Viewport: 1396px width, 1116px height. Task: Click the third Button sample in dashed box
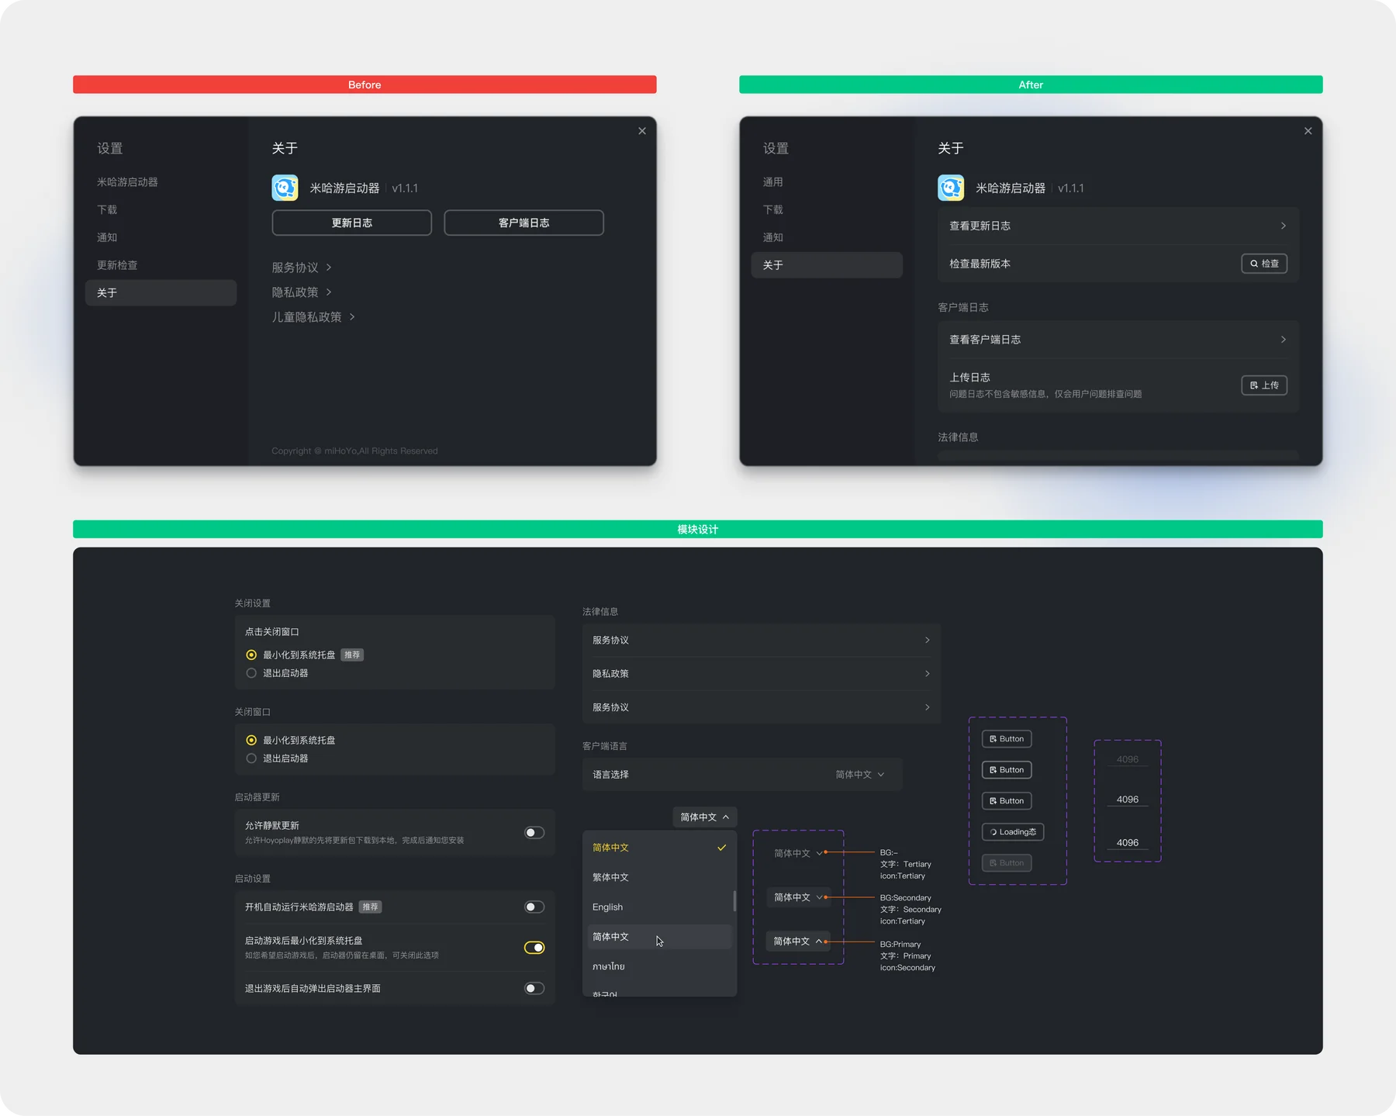[1007, 801]
